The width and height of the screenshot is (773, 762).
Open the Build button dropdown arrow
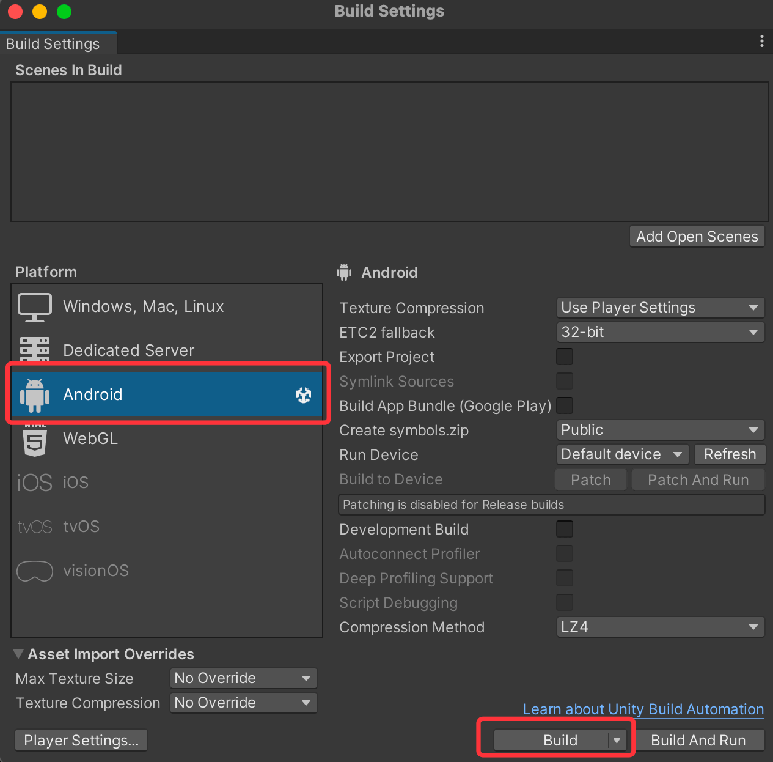pos(617,741)
